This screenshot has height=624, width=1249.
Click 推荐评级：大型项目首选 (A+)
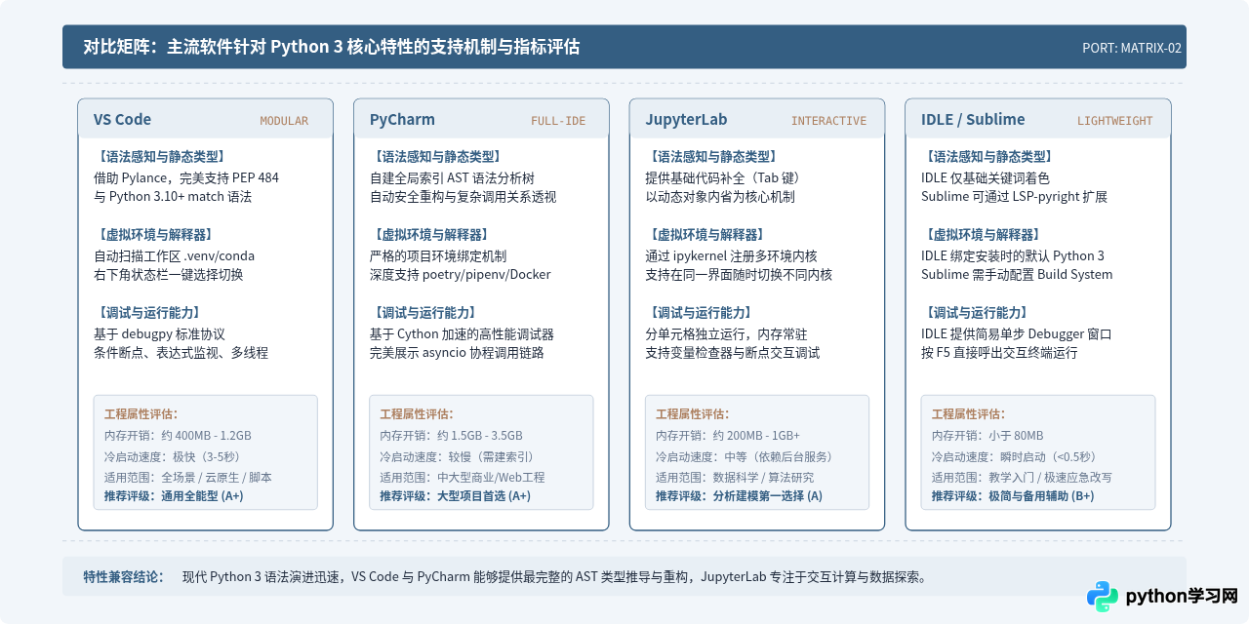[455, 495]
